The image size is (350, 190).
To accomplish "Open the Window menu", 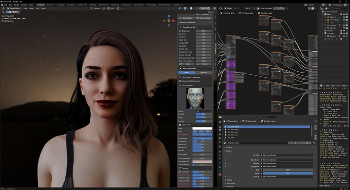I will (x=24, y=5).
